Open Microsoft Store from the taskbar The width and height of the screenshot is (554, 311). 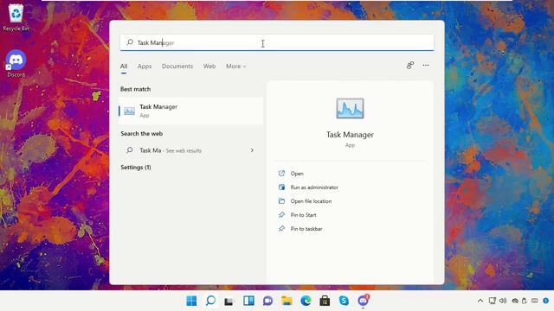325,301
